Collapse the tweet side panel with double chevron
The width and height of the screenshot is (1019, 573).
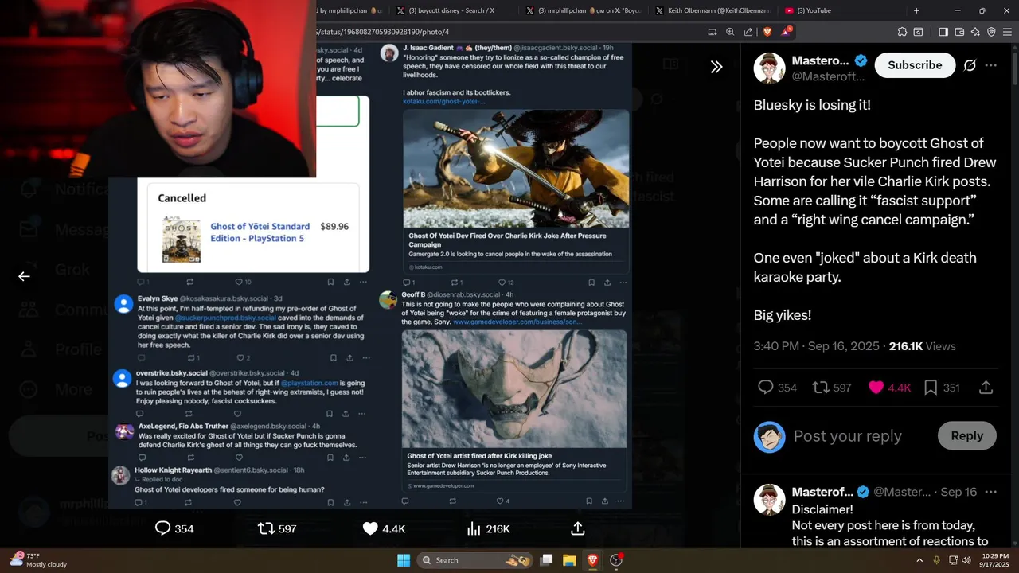(716, 67)
